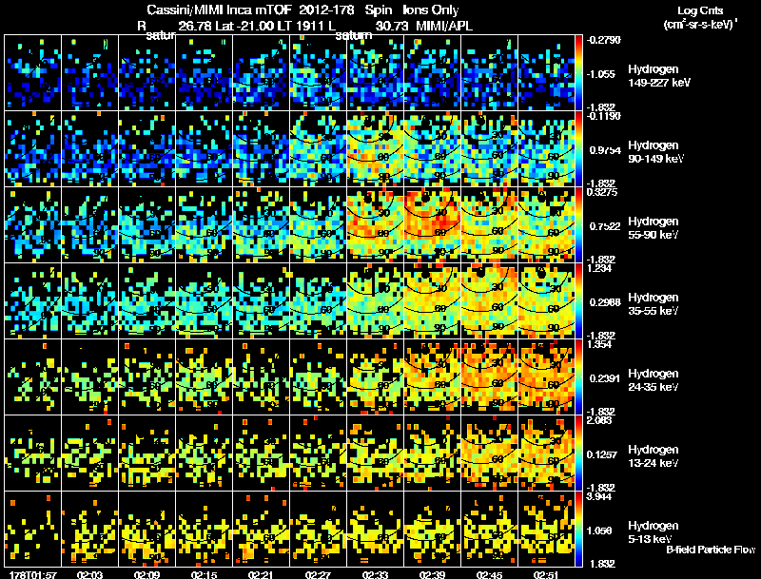The width and height of the screenshot is (761, 579).
Task: Click the Hydrogen 55-90 keV row label
Action: tap(654, 228)
